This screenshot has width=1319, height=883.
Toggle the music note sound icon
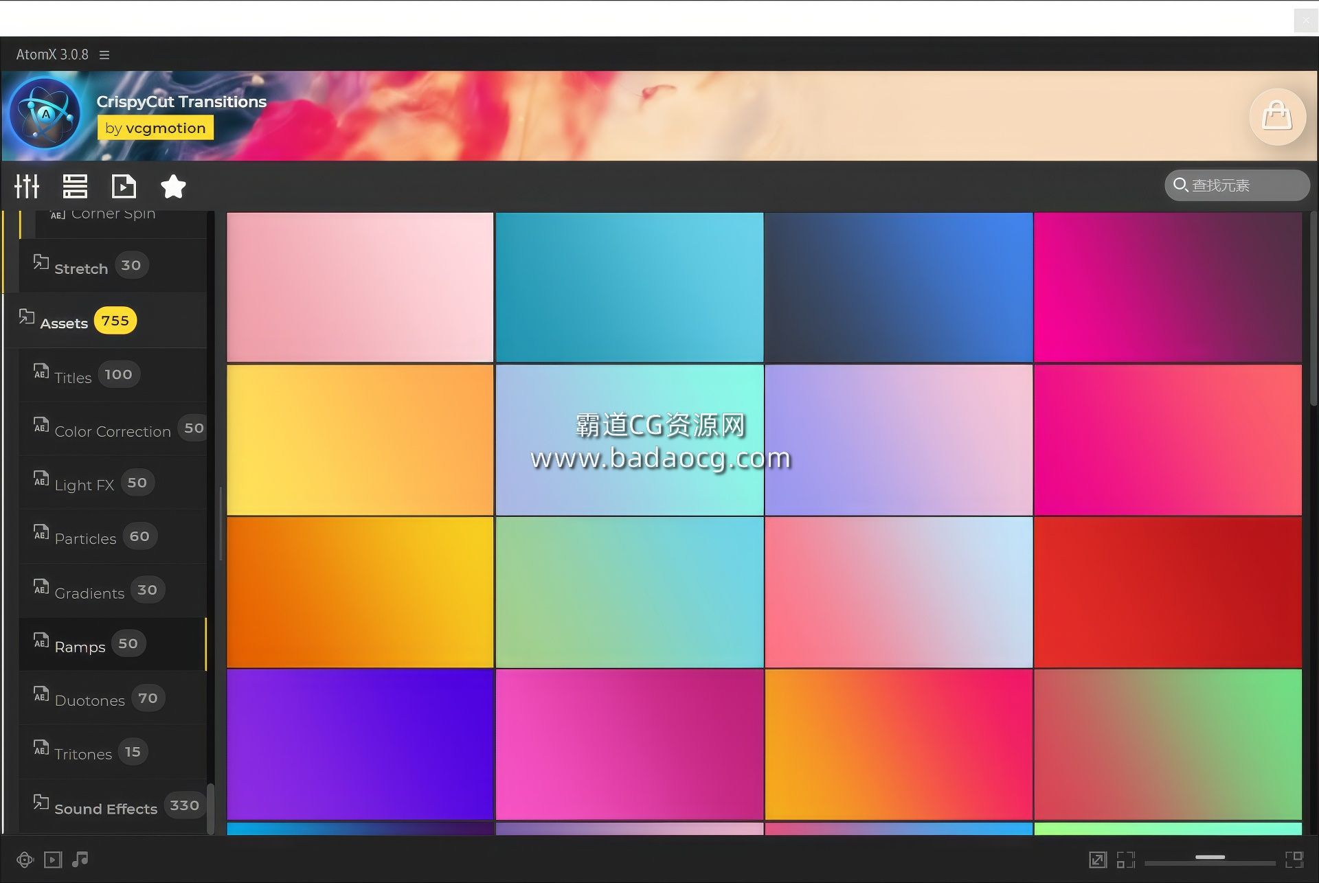point(80,859)
